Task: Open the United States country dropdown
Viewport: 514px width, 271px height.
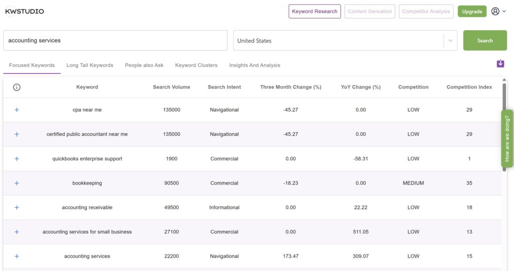Action: [x=345, y=41]
